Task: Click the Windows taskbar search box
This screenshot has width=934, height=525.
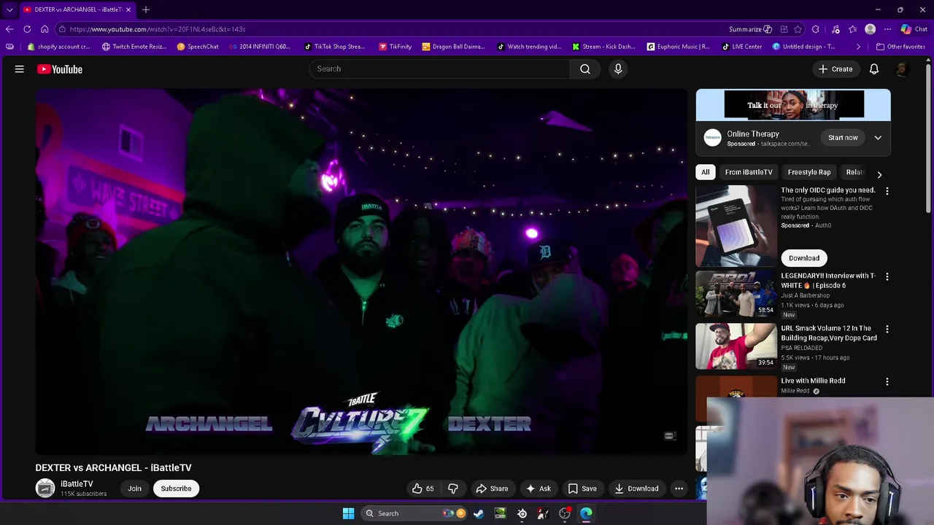Action: pyautogui.click(x=414, y=513)
